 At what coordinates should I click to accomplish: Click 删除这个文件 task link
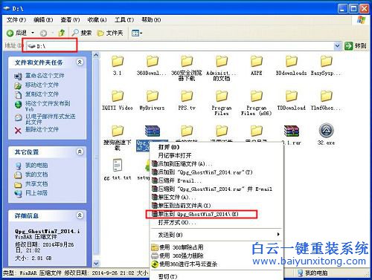coord(42,129)
